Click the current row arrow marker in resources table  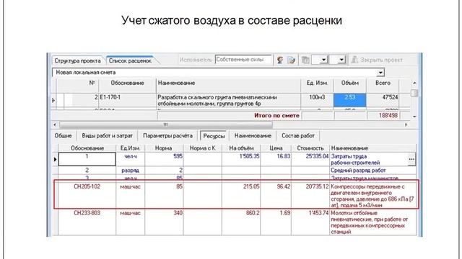pyautogui.click(x=55, y=160)
